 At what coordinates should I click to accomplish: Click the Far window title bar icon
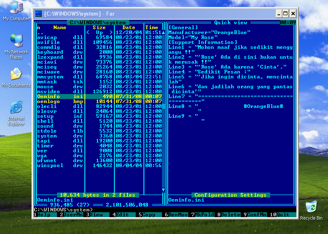(39, 14)
